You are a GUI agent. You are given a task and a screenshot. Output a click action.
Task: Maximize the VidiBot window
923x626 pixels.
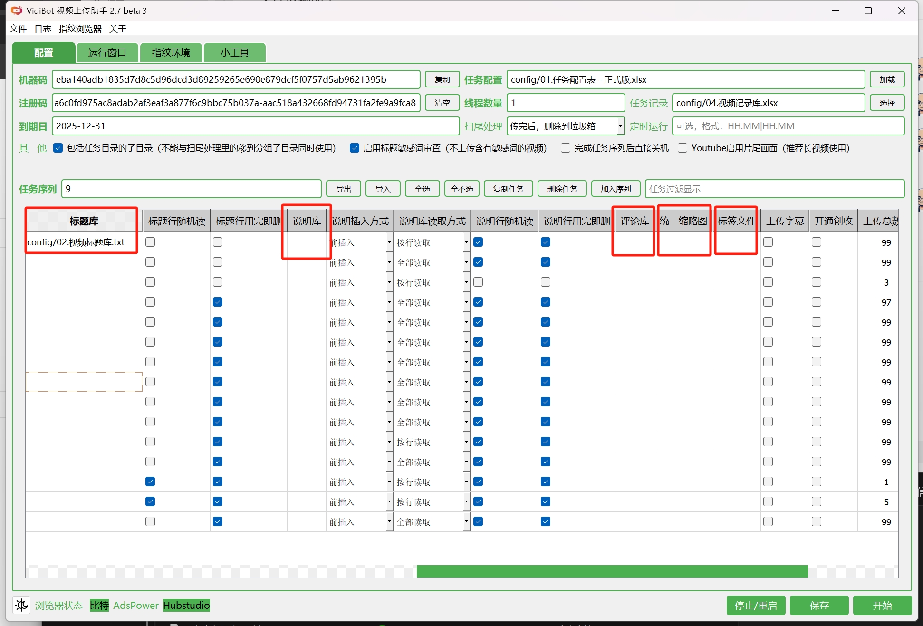pos(868,10)
